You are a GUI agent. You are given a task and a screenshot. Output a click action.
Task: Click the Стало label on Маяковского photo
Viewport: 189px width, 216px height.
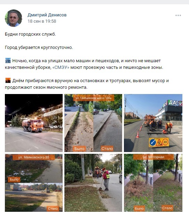(x=53, y=209)
